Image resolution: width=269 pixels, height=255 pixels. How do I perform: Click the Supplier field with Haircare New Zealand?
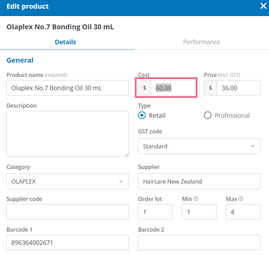pos(199,181)
